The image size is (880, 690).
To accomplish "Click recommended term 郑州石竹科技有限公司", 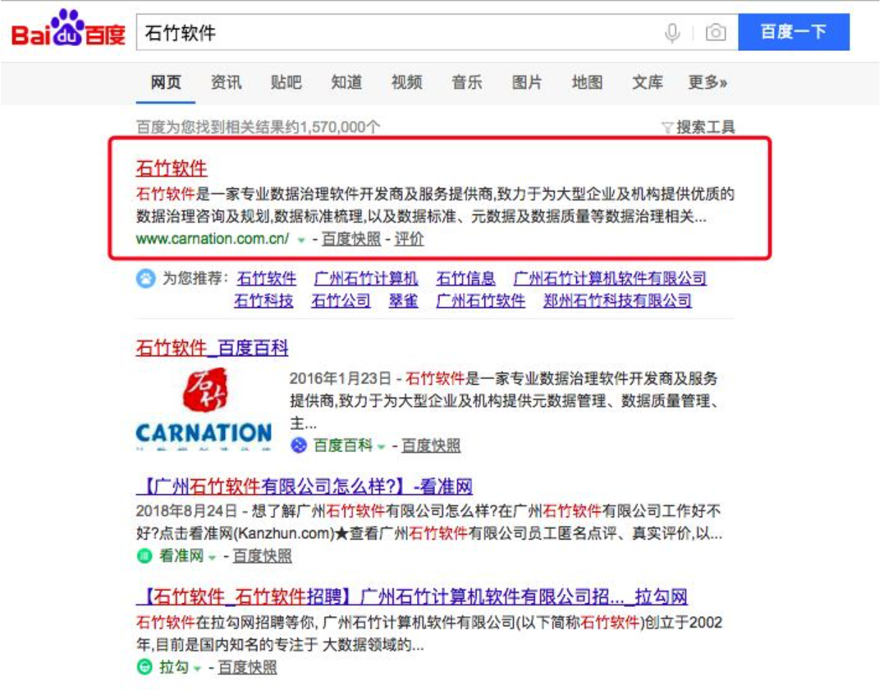I will 618,301.
